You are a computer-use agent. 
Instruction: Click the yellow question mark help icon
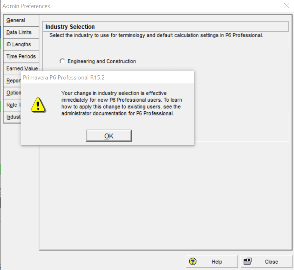[x=193, y=261]
